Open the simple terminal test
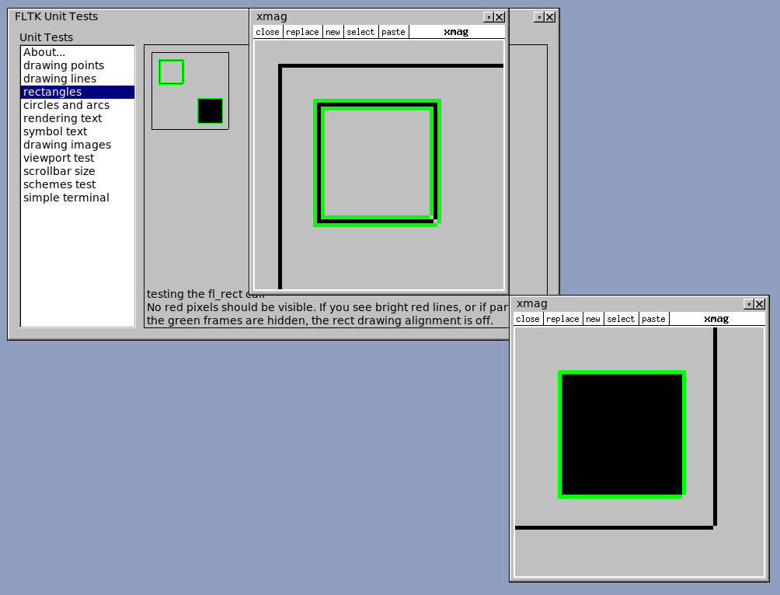780x595 pixels. [66, 198]
